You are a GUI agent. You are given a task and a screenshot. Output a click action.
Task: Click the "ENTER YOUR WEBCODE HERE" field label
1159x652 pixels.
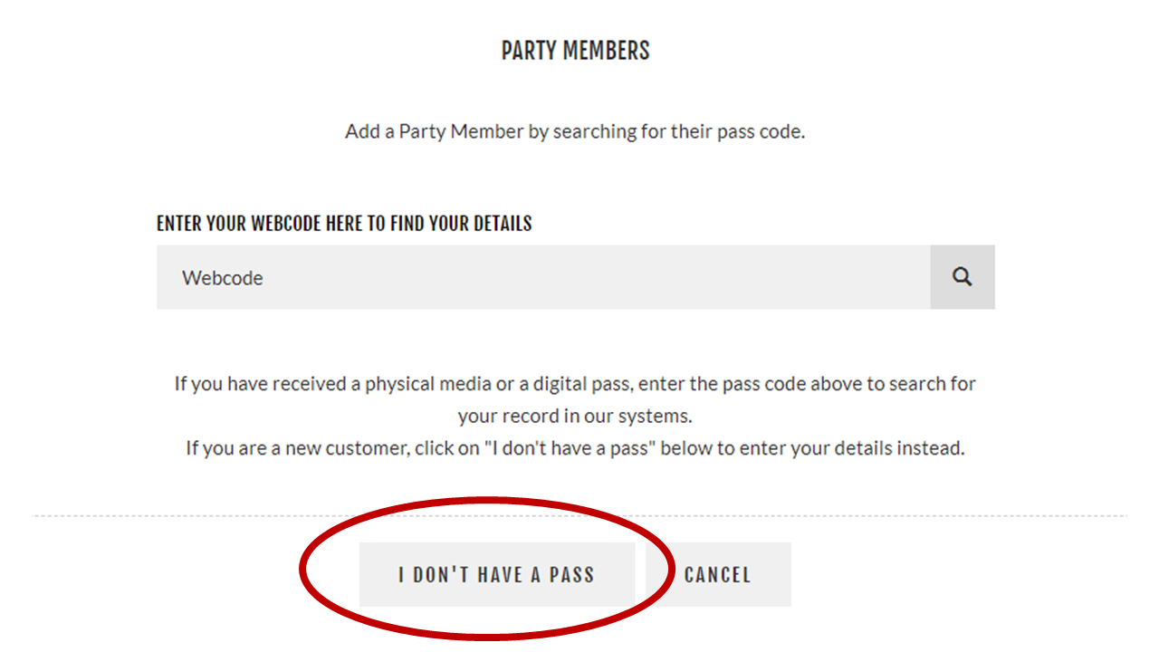click(344, 223)
